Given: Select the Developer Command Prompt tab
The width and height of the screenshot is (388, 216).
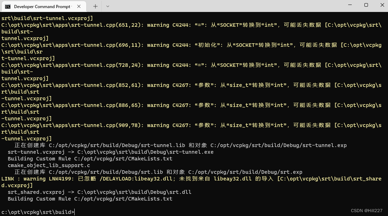Looking at the screenshot, I should pos(42,6).
